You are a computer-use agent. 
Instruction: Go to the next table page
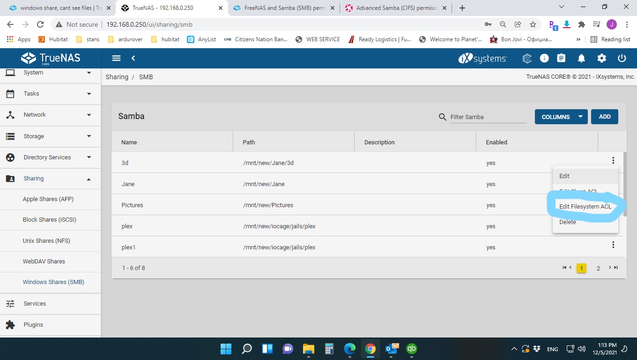(610, 268)
